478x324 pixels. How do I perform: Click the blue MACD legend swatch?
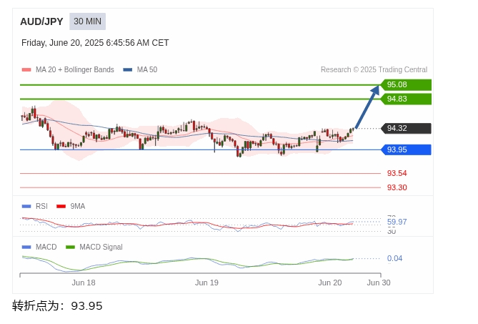tap(26, 247)
